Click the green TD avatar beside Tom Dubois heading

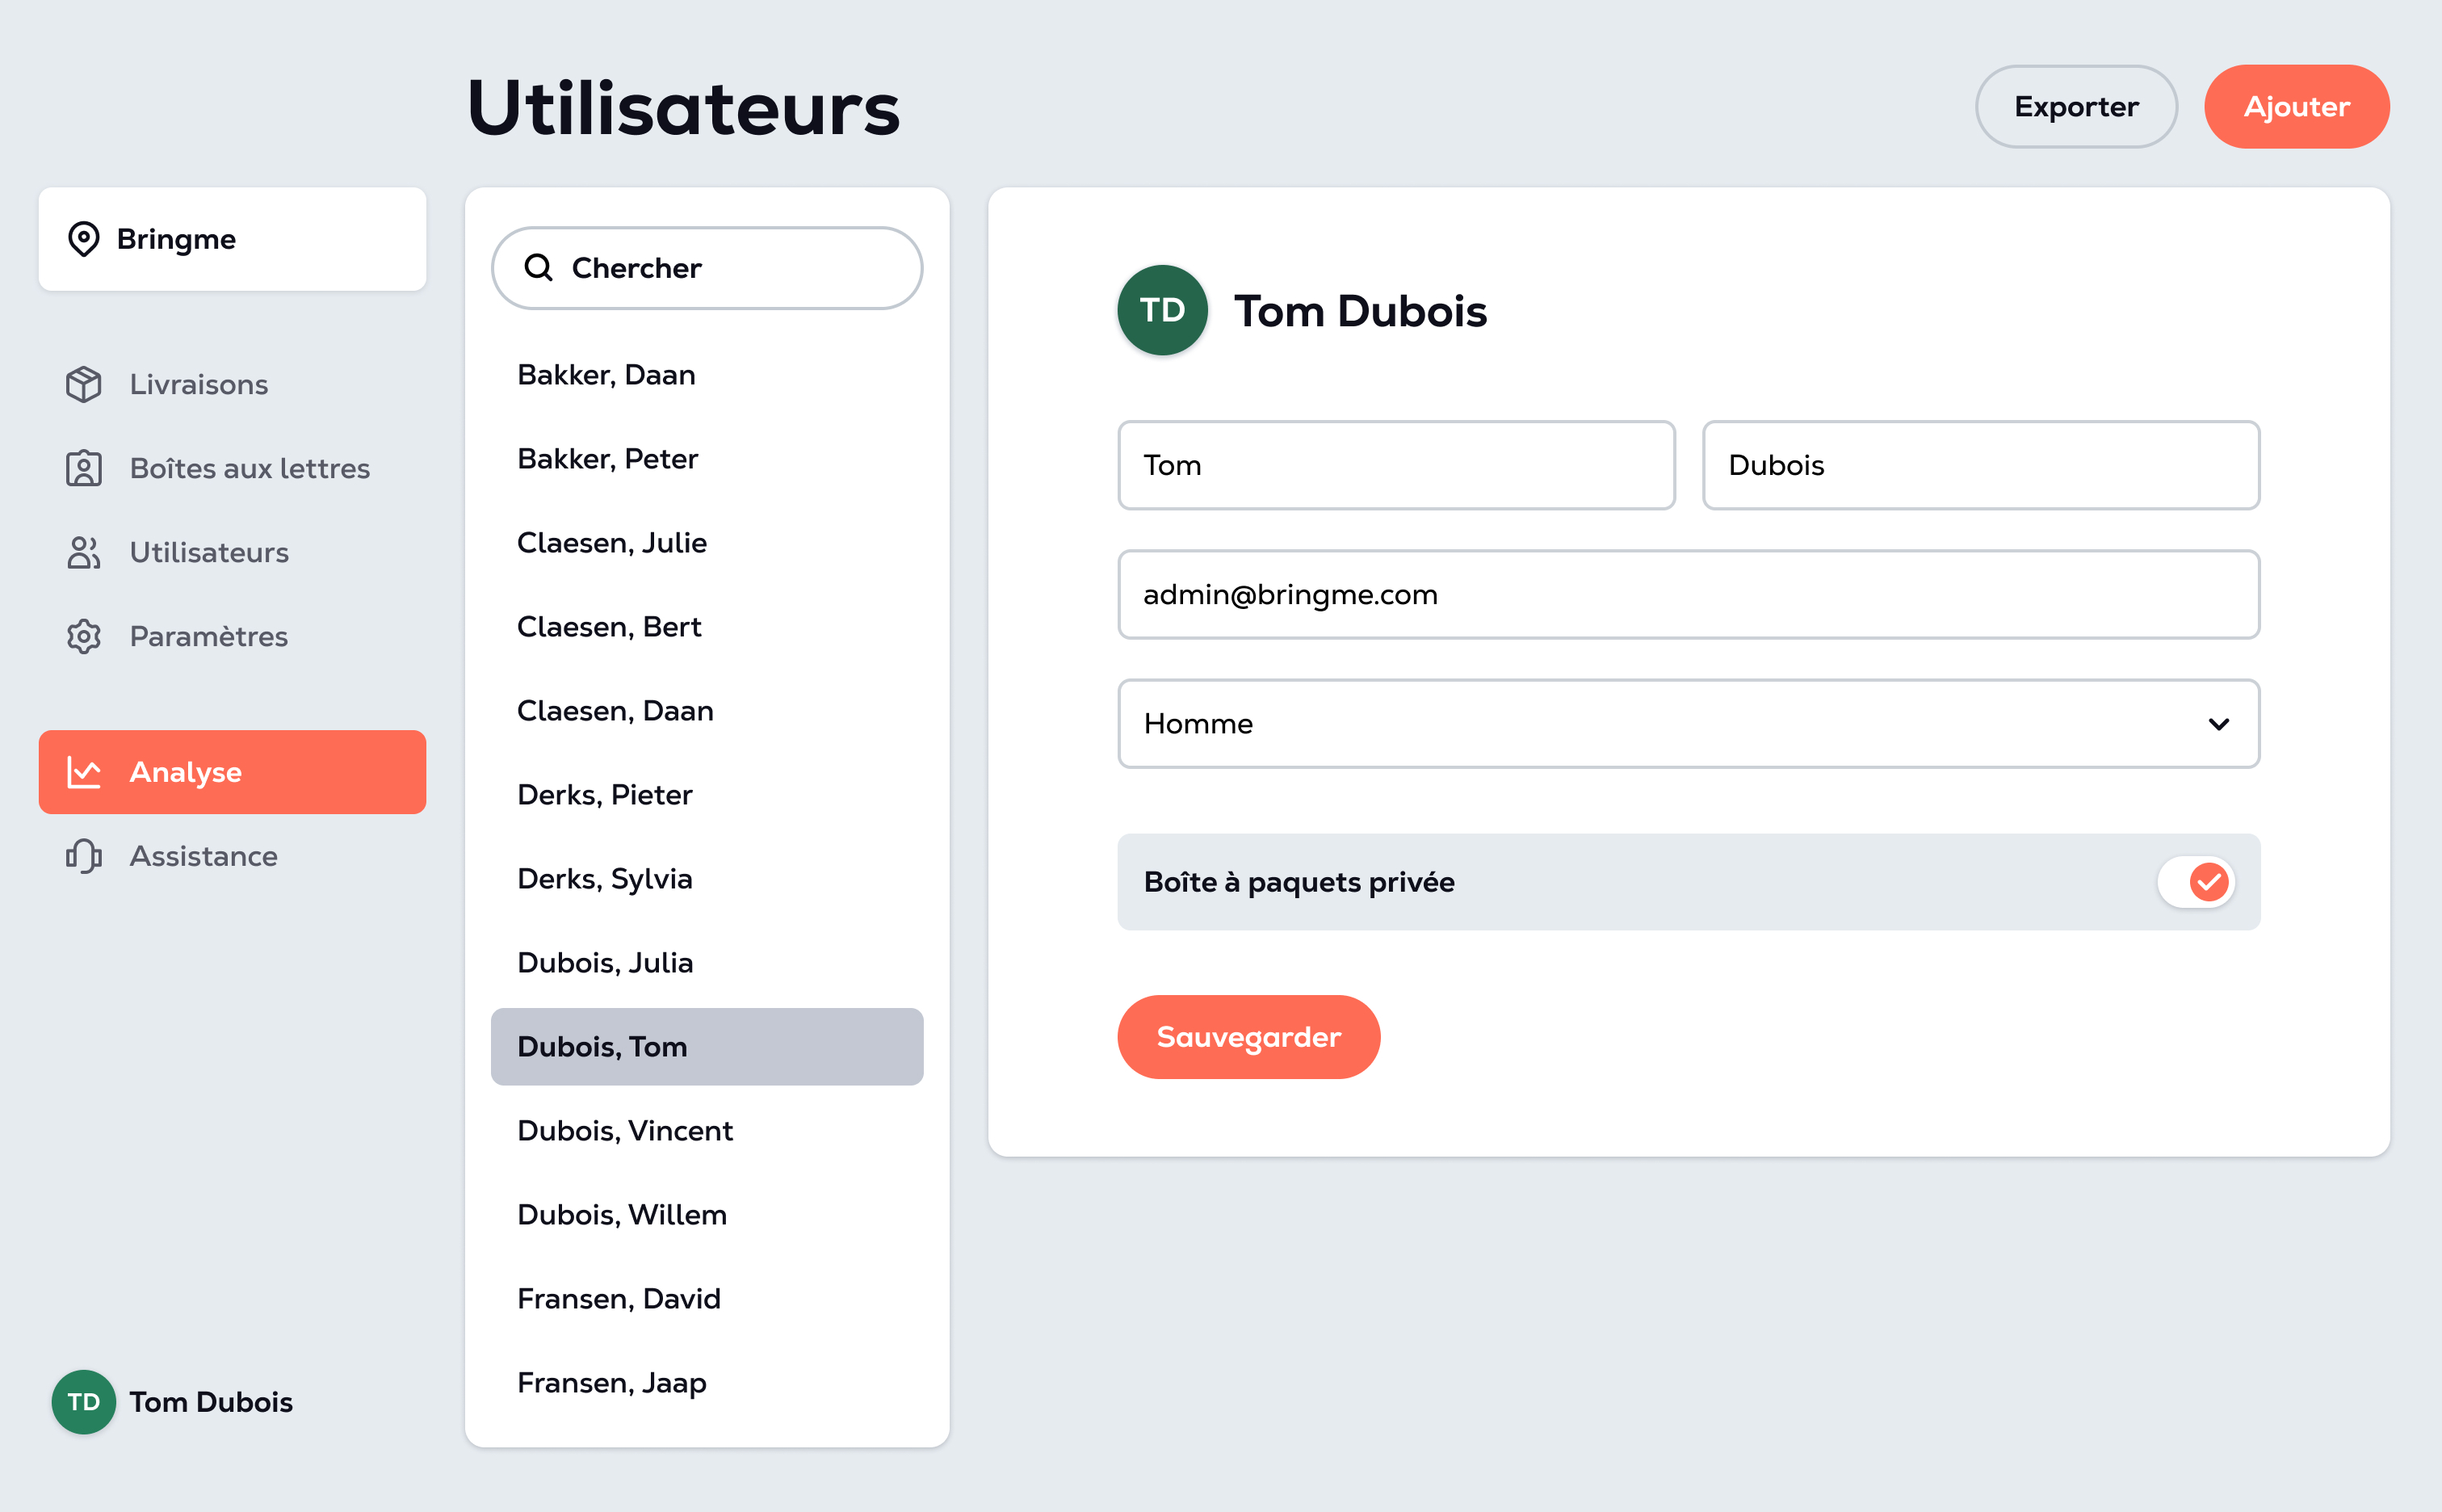point(1163,310)
